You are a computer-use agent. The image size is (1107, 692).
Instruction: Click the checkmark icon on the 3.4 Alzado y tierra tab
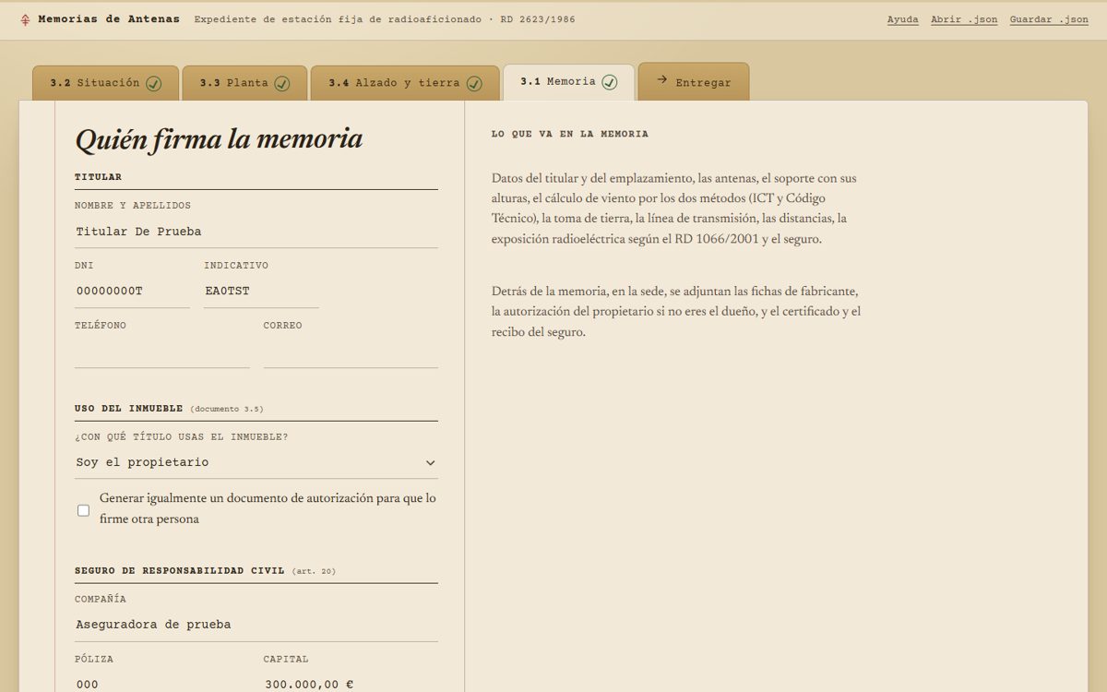[x=474, y=83]
